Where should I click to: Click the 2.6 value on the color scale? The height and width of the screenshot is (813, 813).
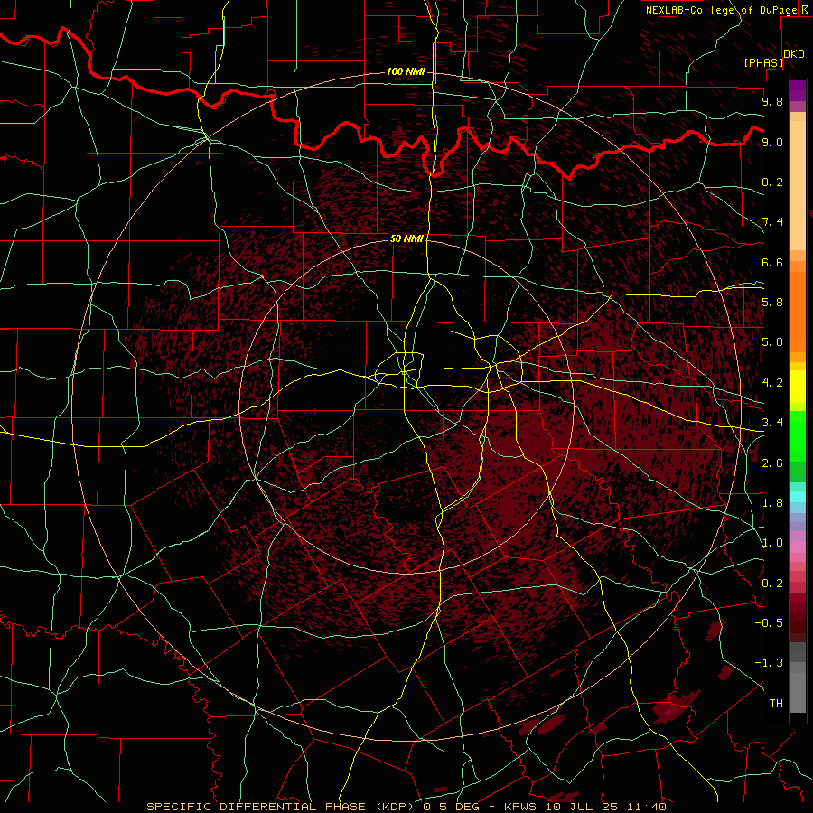(x=772, y=463)
